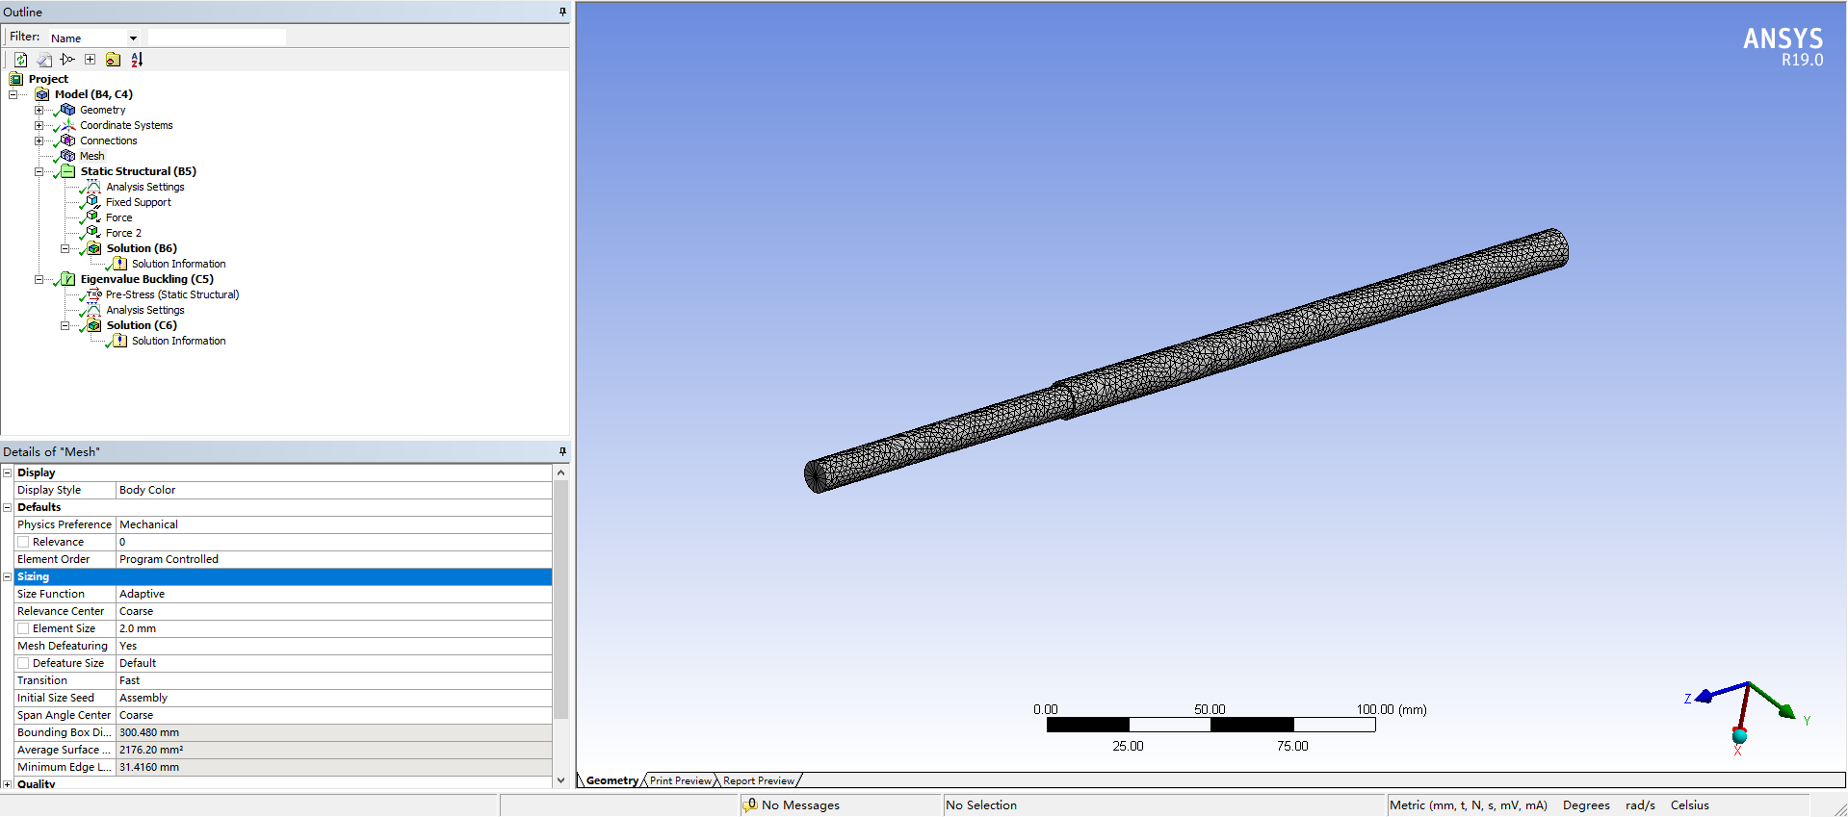Click the coordinate triad blue ISO ball
This screenshot has height=817, width=1848.
[x=1739, y=736]
